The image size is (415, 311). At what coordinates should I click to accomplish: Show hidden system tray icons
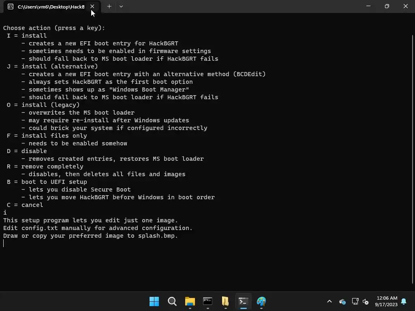point(329,301)
